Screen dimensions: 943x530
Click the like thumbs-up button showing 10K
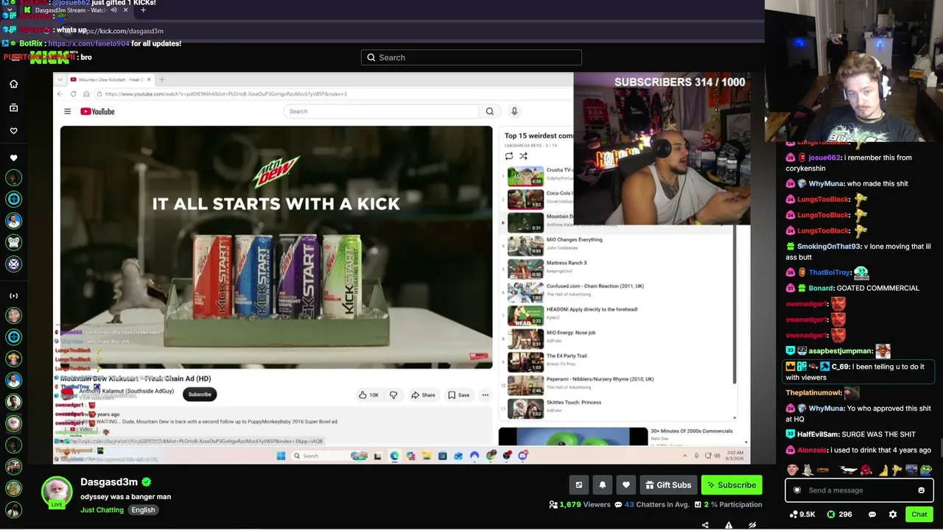point(368,395)
